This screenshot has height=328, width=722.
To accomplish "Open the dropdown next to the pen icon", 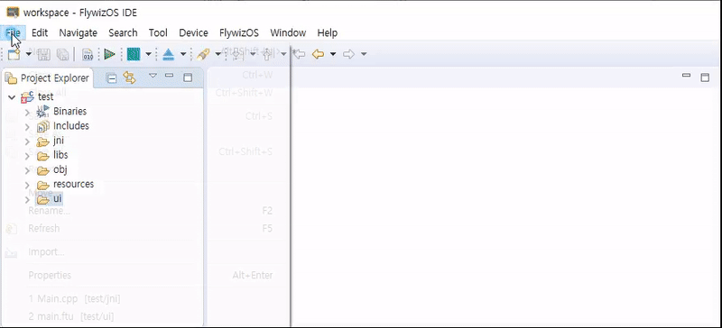I will (x=218, y=54).
